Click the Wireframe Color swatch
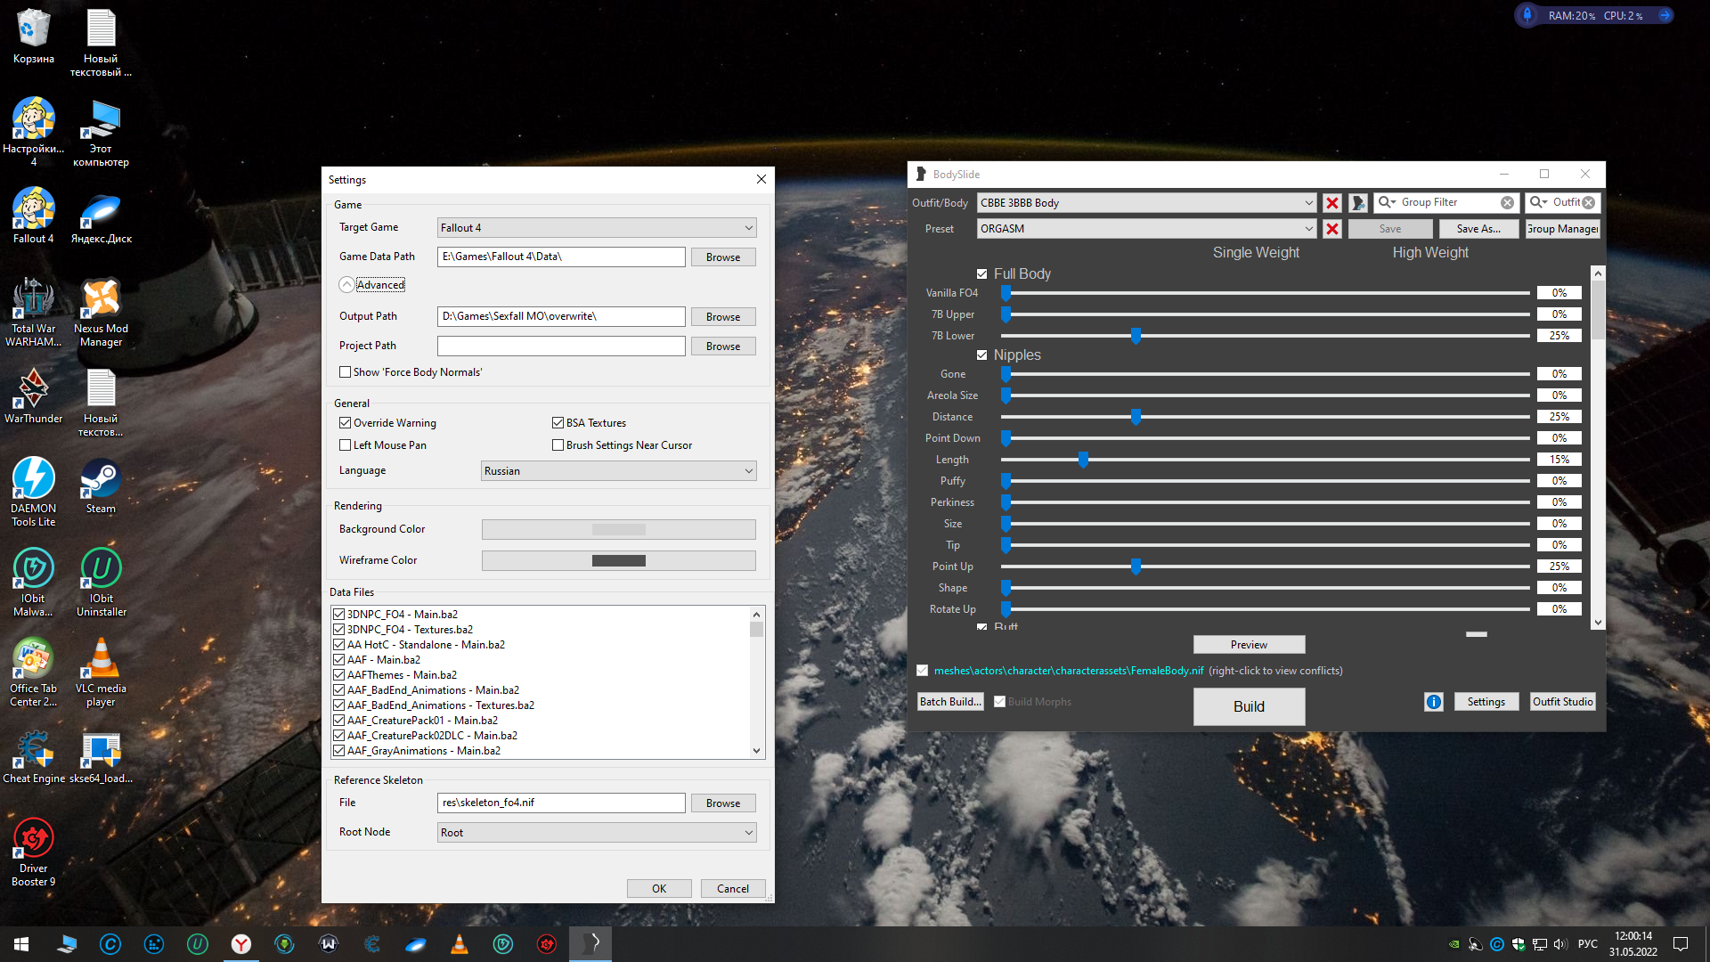 click(x=618, y=560)
